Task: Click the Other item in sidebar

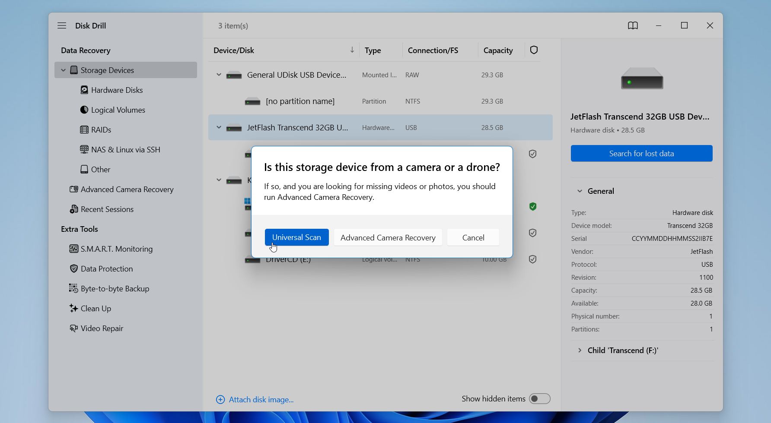Action: [x=101, y=169]
